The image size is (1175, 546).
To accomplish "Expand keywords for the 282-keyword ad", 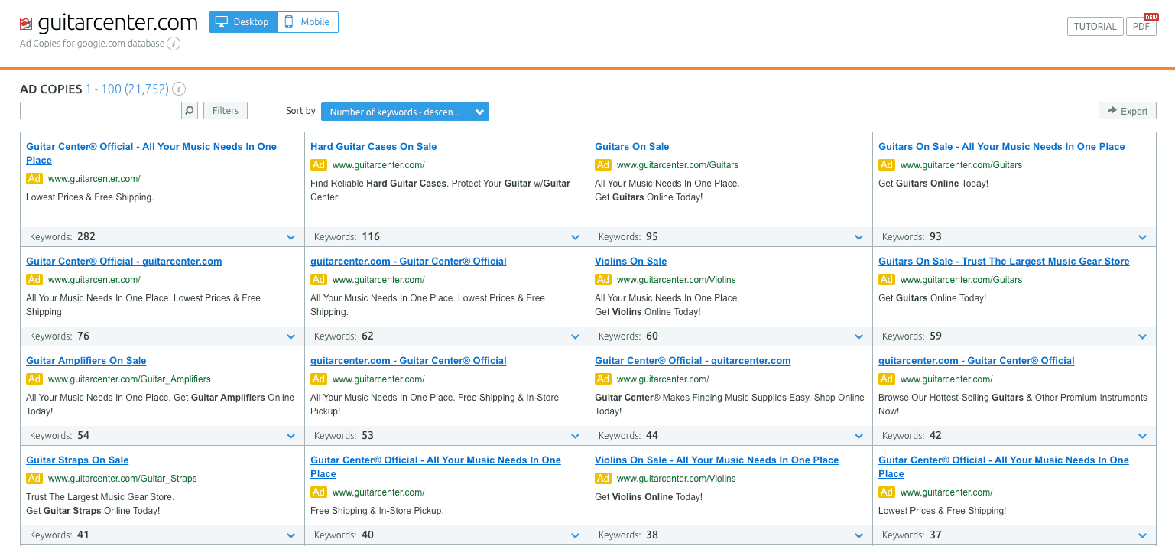I will (x=291, y=237).
